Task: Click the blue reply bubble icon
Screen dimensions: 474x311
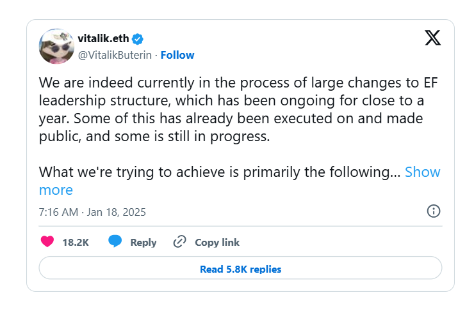Action: [x=115, y=242]
